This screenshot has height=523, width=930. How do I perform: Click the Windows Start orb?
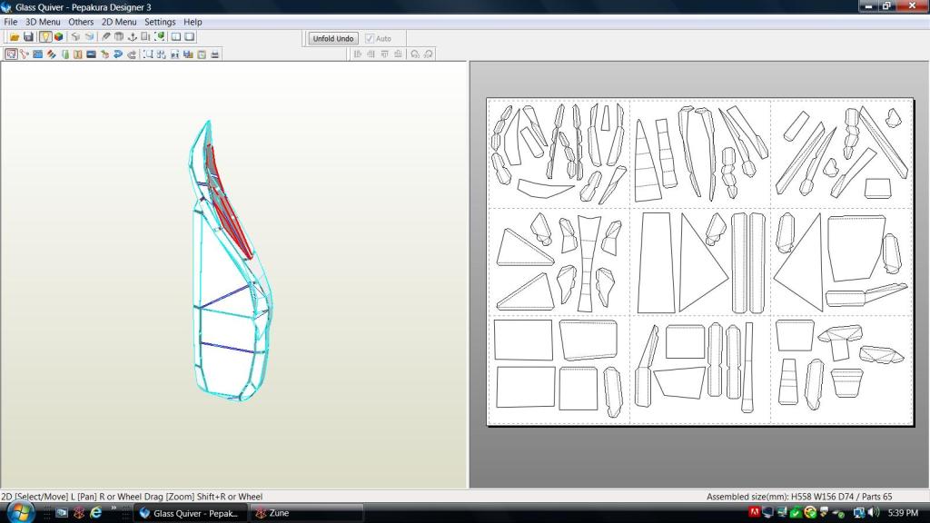pos(20,512)
